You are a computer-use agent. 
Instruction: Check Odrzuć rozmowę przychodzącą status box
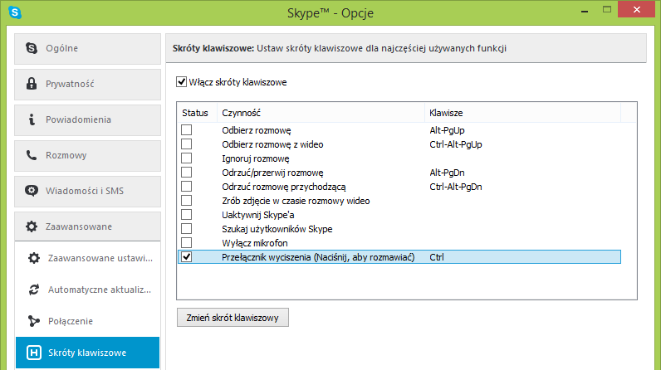(x=186, y=186)
